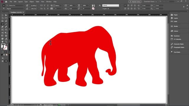The height and width of the screenshot is (106, 189).
Task: Select the Free Transform tool
Action: [x=6, y=33]
